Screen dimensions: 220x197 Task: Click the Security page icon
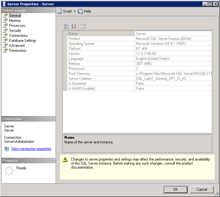coord(5,31)
